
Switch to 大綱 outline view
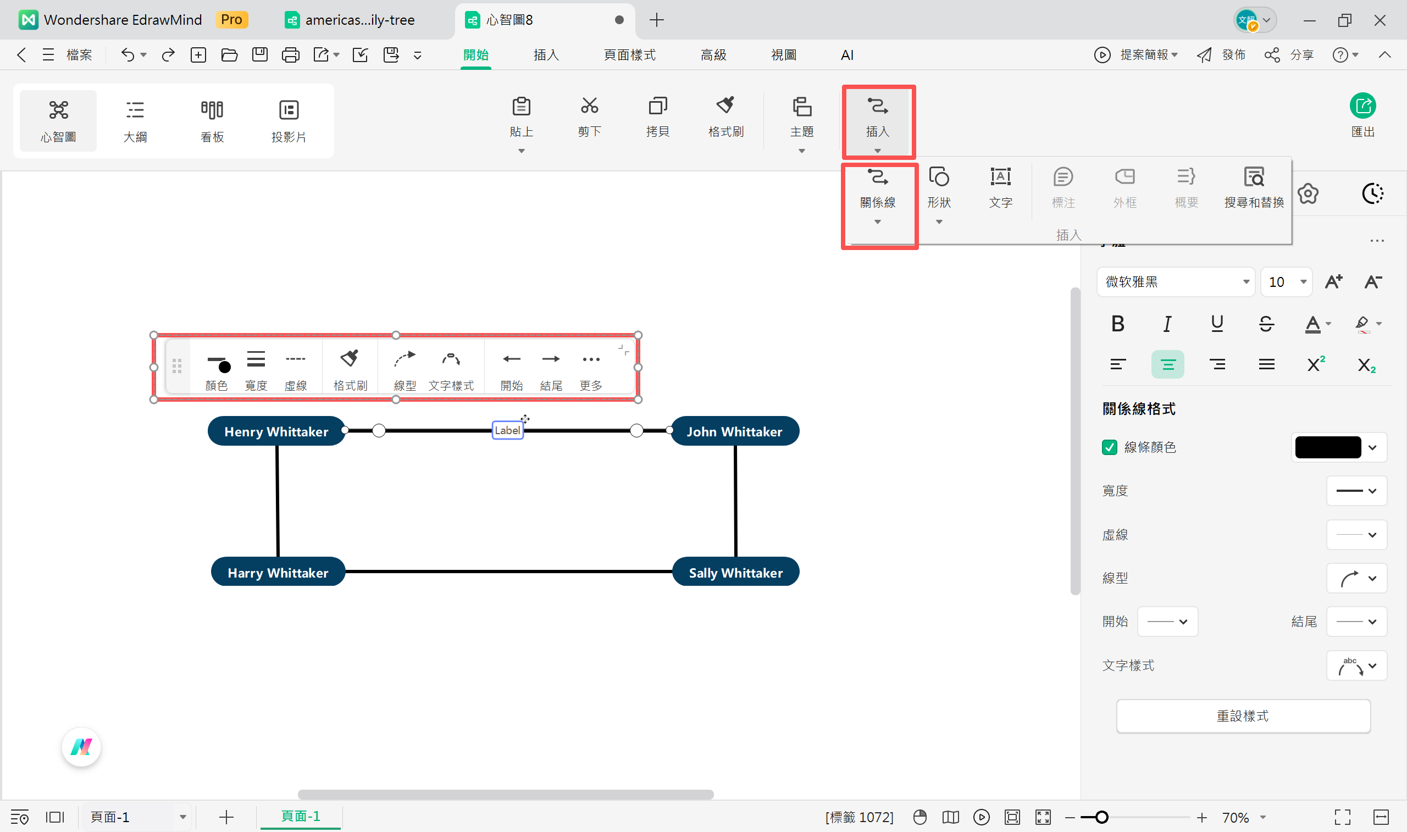click(x=135, y=120)
